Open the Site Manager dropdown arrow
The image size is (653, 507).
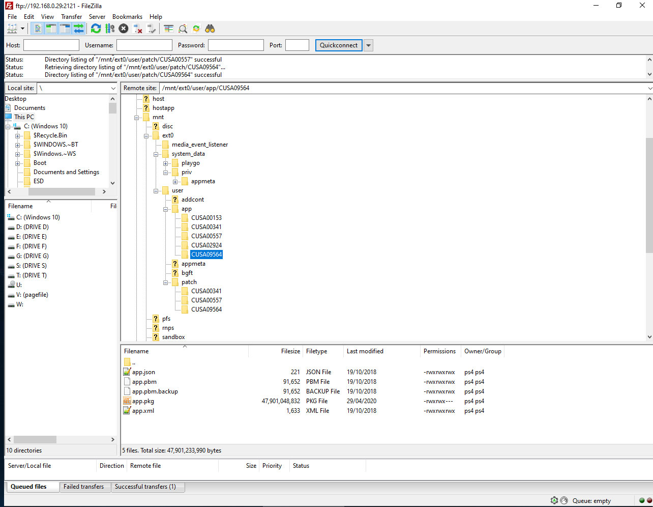click(22, 29)
